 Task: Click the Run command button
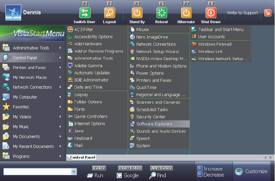(95, 175)
